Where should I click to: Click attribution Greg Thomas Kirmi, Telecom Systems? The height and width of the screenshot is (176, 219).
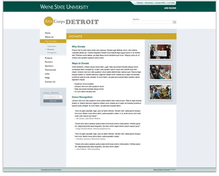tap(93, 129)
